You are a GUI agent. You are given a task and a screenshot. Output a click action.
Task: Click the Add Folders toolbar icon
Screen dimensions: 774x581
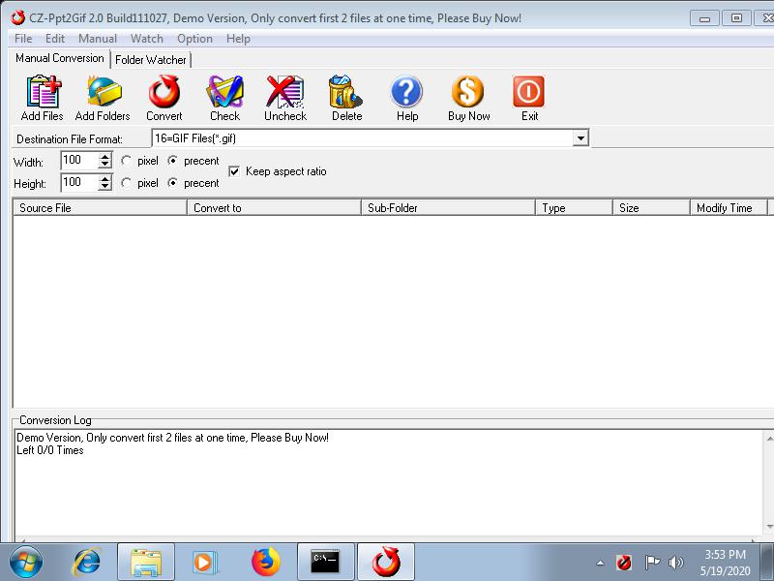click(x=104, y=92)
